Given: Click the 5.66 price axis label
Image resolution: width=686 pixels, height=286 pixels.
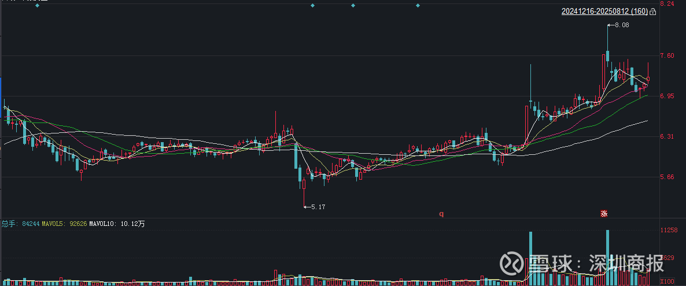Looking at the screenshot, I should (667, 177).
